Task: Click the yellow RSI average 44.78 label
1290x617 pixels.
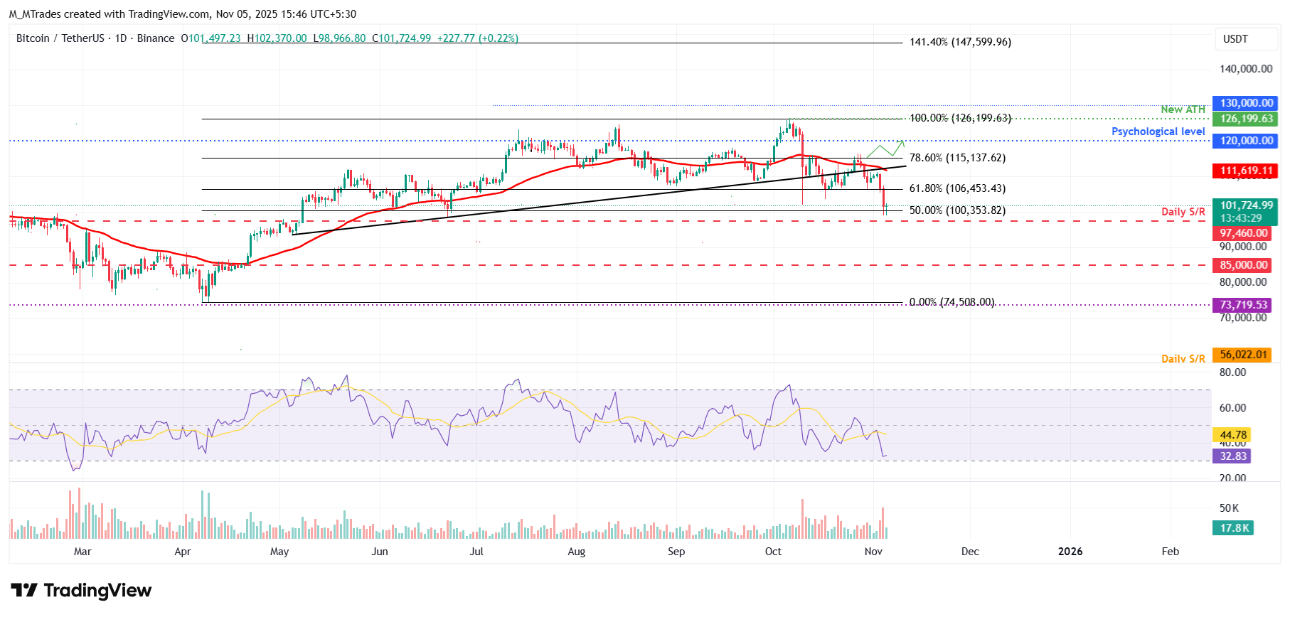Action: (x=1232, y=435)
